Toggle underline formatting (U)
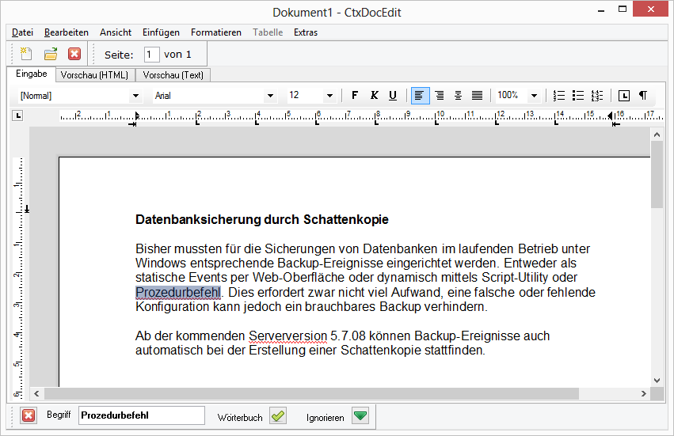Viewport: 674px width, 436px height. point(393,95)
